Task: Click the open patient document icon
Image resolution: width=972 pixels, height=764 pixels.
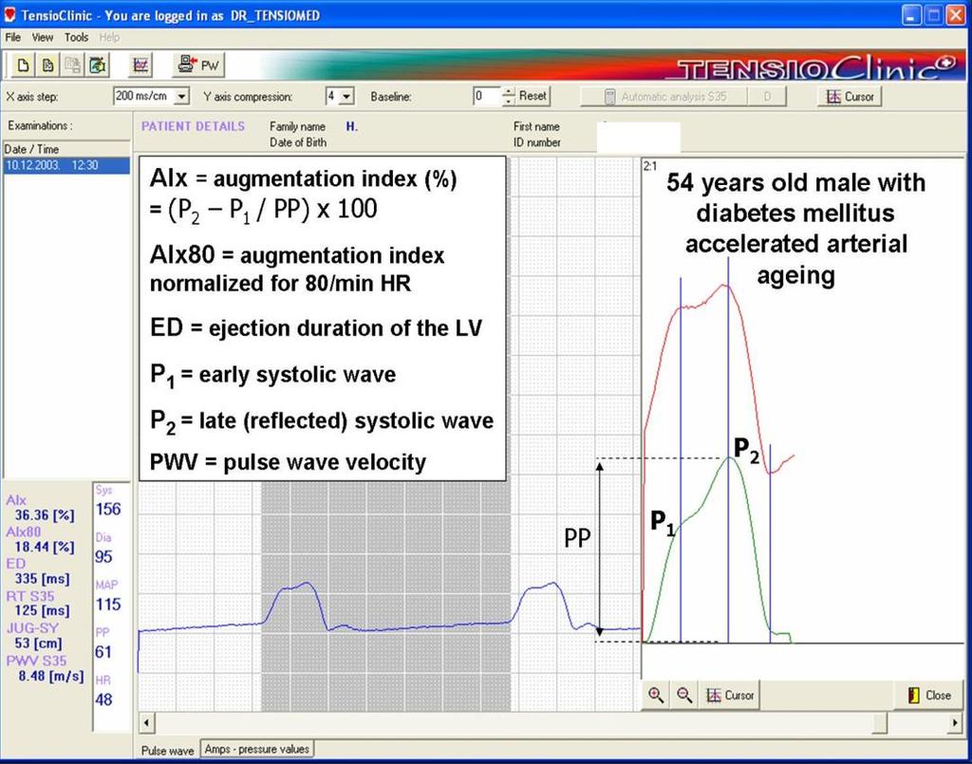Action: point(47,65)
